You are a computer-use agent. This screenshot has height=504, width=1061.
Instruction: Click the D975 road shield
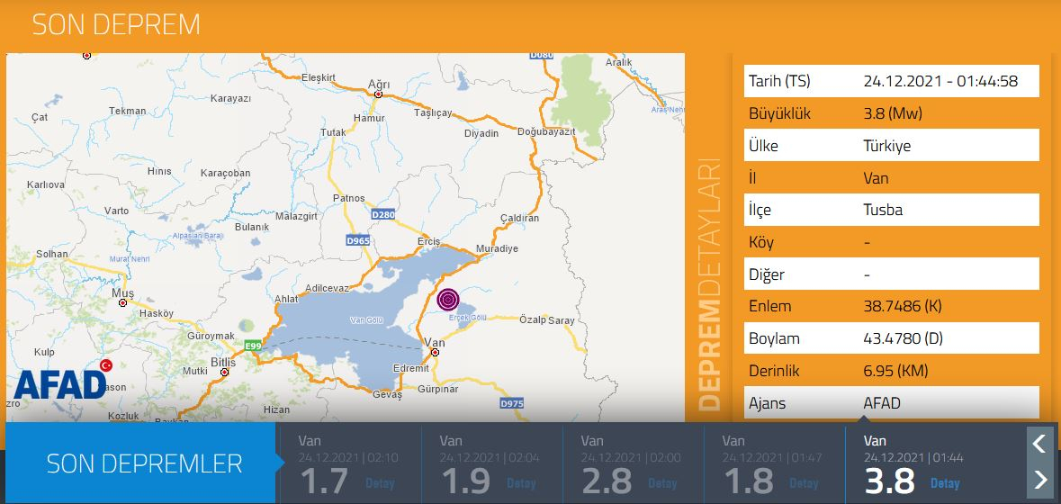(x=511, y=404)
